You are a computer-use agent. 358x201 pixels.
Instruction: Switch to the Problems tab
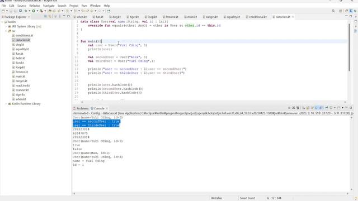point(81,108)
